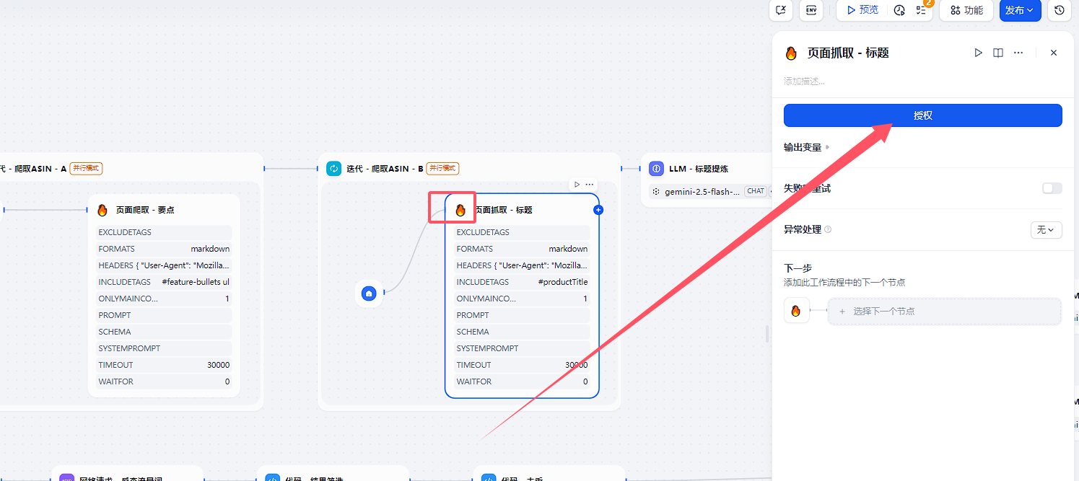Screen dimensions: 1079x481
Task: Click the blue 授权 authorize button
Action: coord(923,115)
